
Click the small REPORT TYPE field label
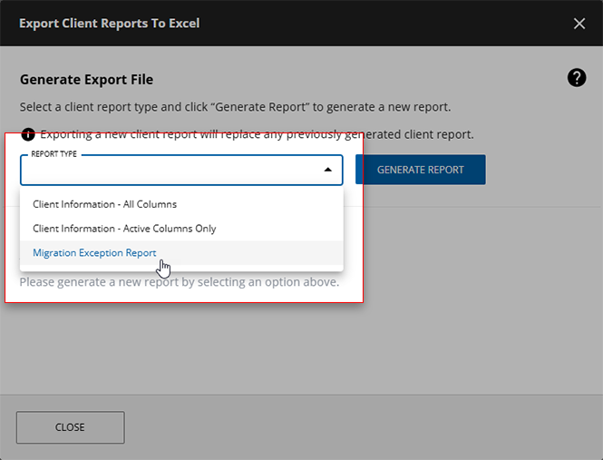(x=54, y=154)
